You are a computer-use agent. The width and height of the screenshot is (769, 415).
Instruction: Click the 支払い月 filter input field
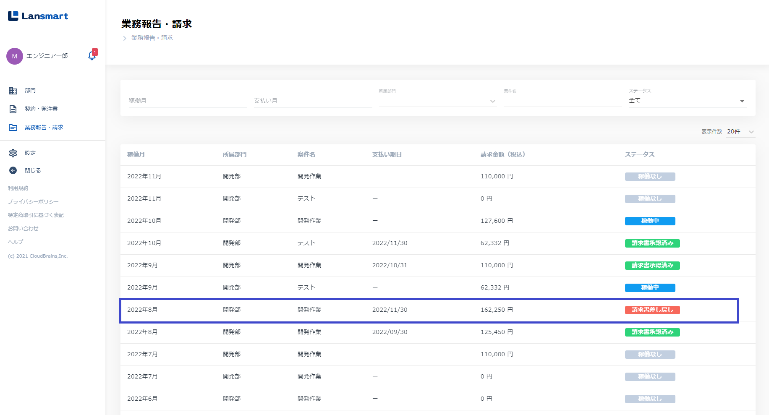(313, 101)
